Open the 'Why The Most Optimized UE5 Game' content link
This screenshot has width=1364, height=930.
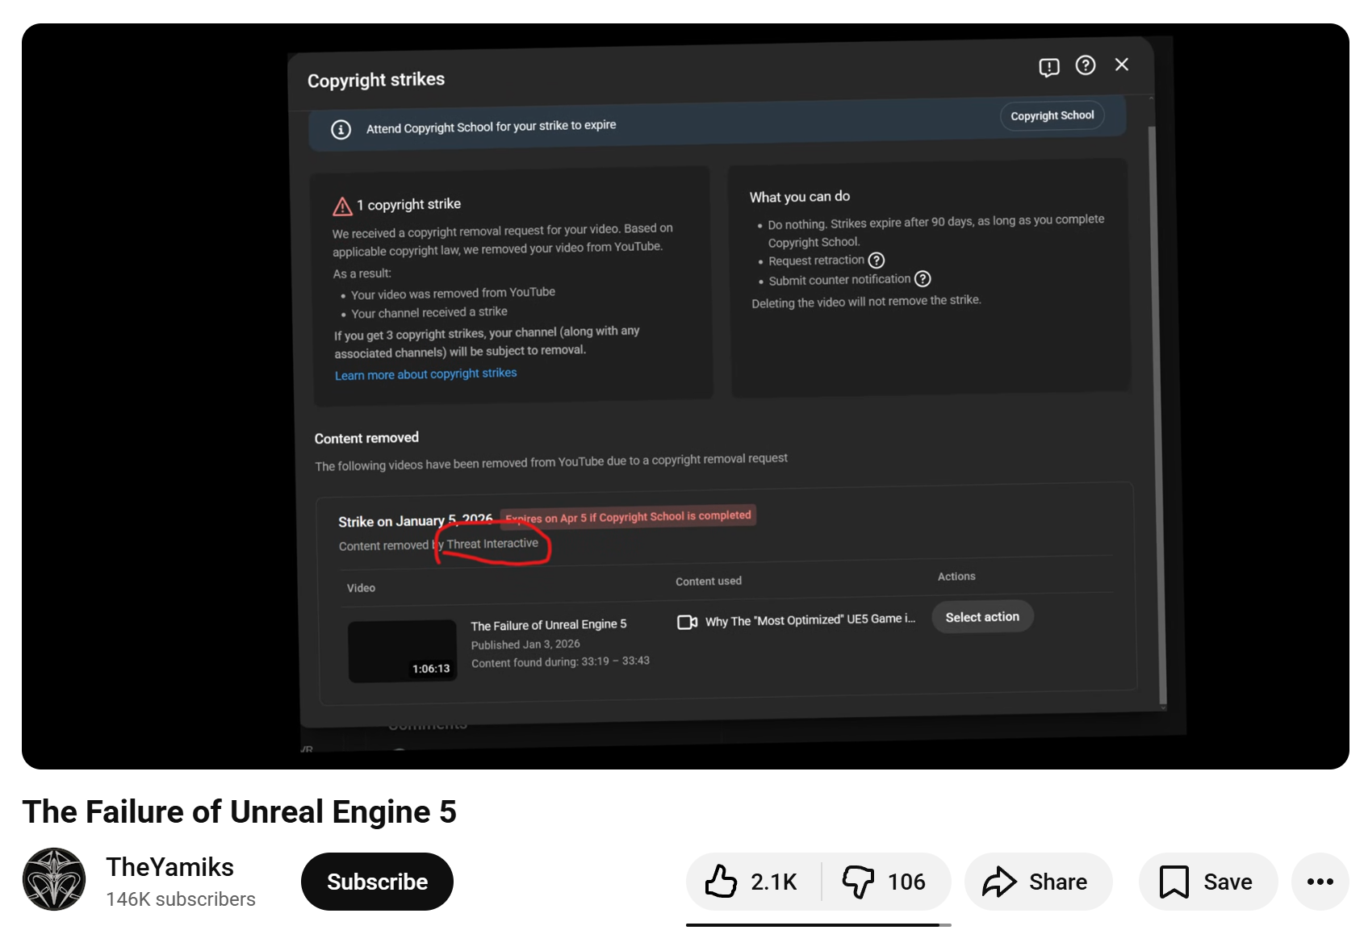[810, 619]
